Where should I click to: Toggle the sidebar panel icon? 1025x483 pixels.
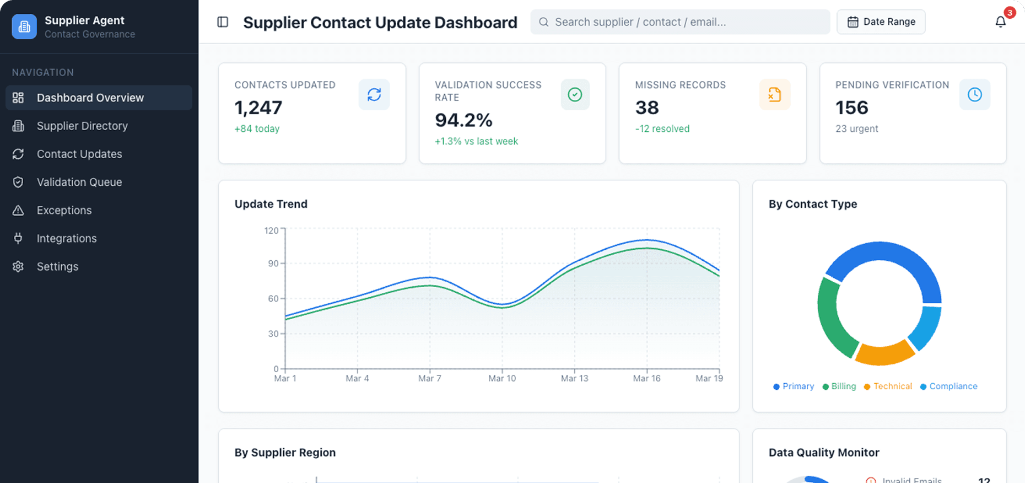coord(223,22)
